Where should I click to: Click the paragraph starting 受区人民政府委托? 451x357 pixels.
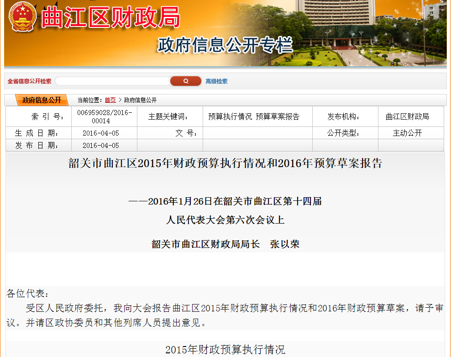point(225,315)
